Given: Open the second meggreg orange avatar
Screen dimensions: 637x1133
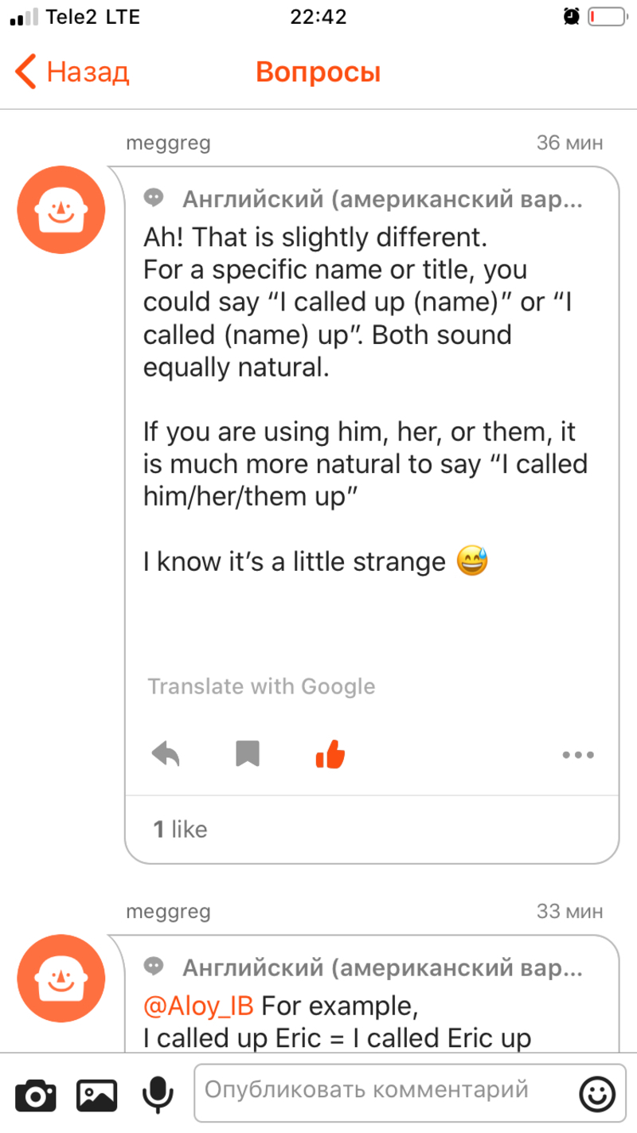Looking at the screenshot, I should tap(61, 979).
